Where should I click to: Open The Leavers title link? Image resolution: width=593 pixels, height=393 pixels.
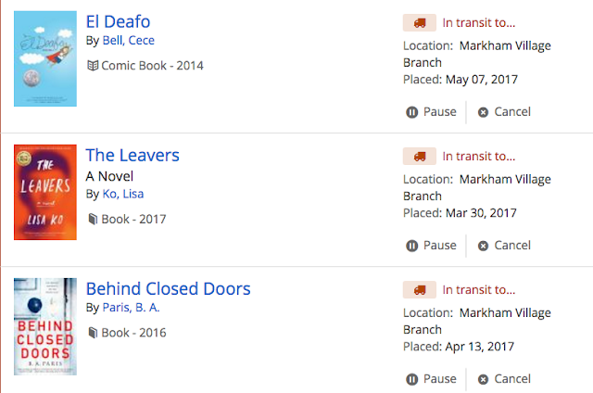tap(132, 155)
